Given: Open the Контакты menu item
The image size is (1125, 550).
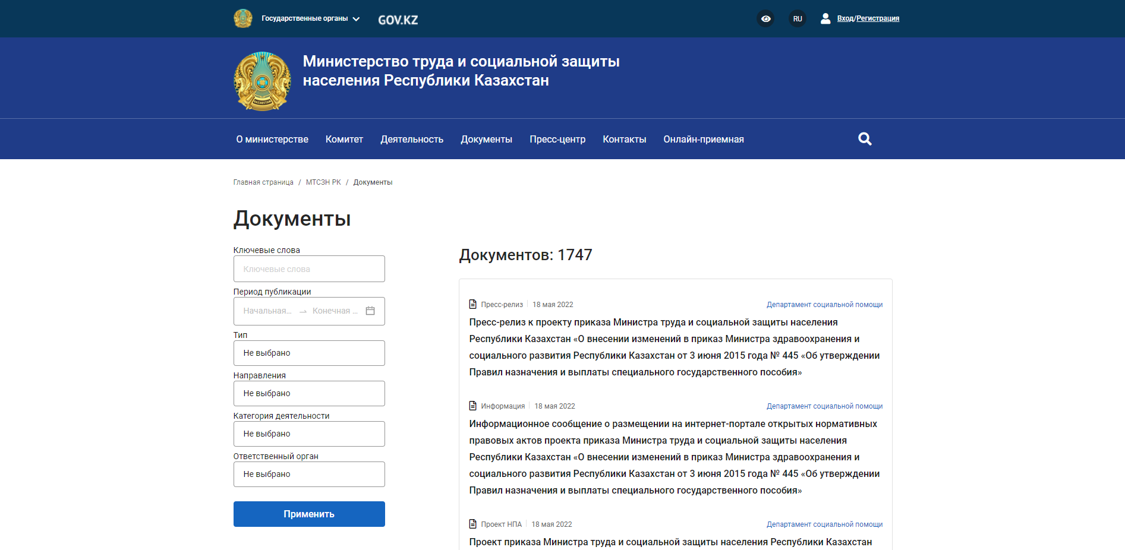Looking at the screenshot, I should [x=624, y=139].
